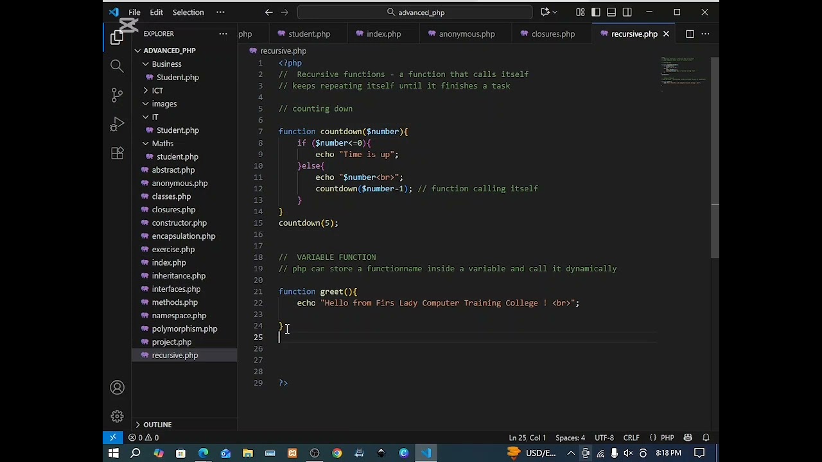
Task: Click Customize Layout icon
Action: click(581, 12)
